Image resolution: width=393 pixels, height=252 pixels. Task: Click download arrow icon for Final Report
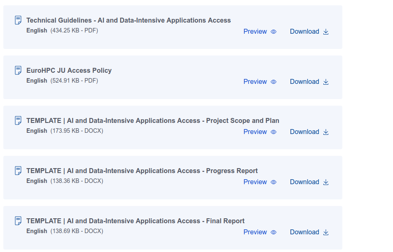tap(326, 232)
